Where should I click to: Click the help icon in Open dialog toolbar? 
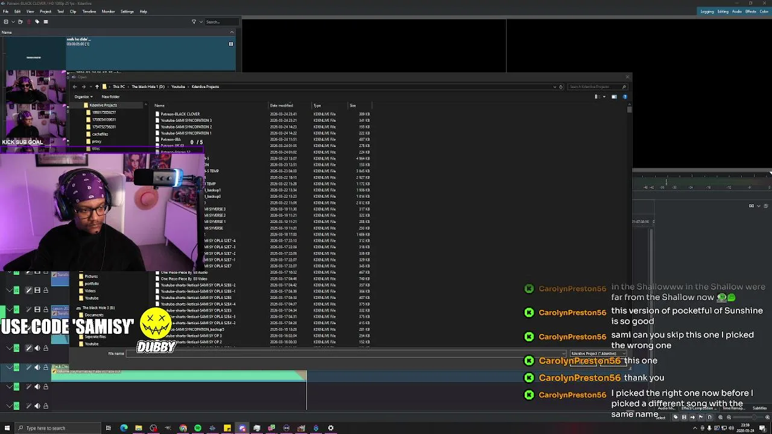coord(625,96)
